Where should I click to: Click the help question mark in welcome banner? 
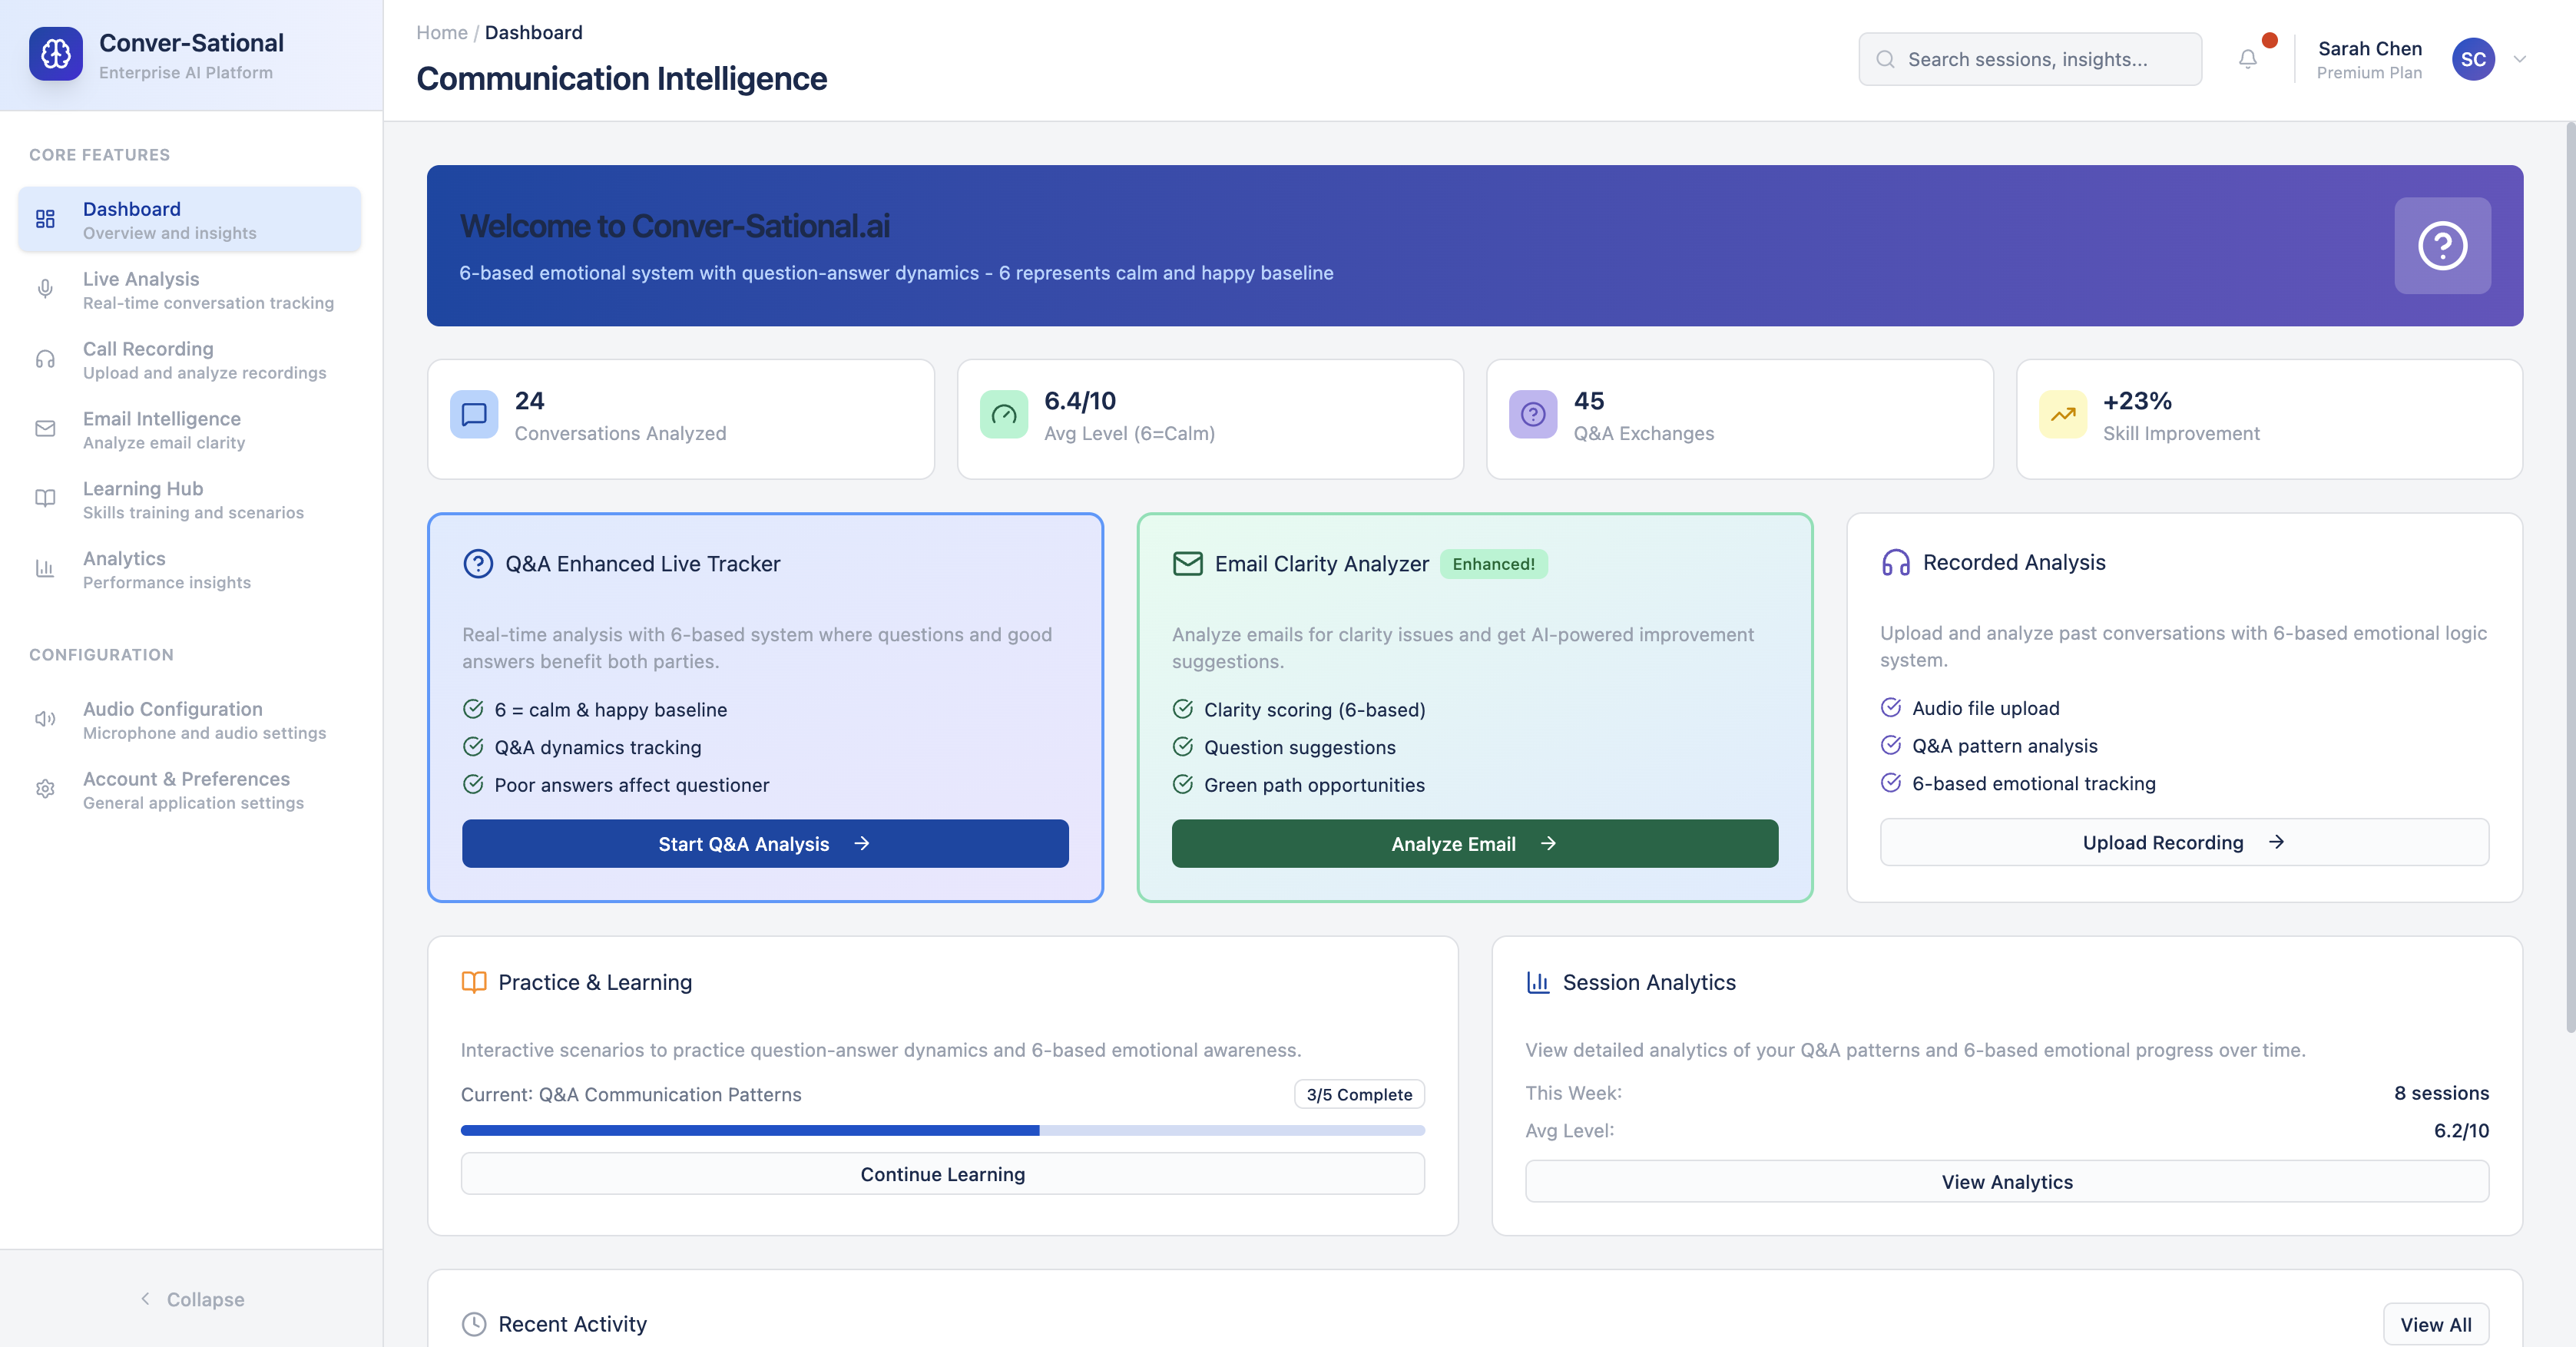pyautogui.click(x=2442, y=246)
